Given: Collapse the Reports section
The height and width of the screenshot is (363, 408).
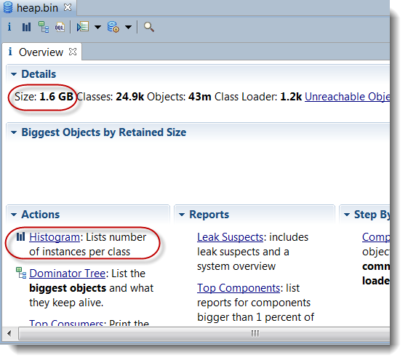Looking at the screenshot, I should point(182,215).
